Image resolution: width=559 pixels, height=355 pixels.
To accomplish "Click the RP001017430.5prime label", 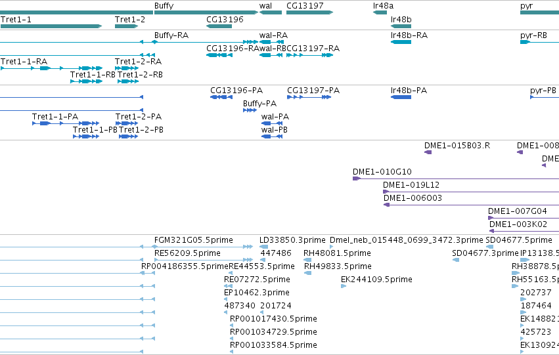I will click(x=273, y=319).
